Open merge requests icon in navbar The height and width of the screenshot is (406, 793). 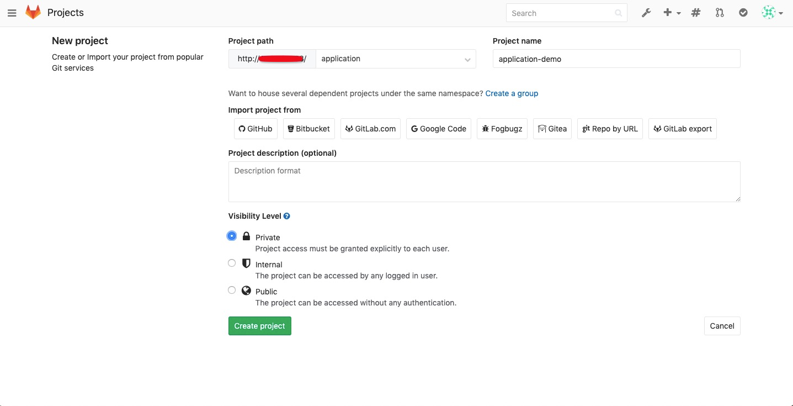coord(720,13)
